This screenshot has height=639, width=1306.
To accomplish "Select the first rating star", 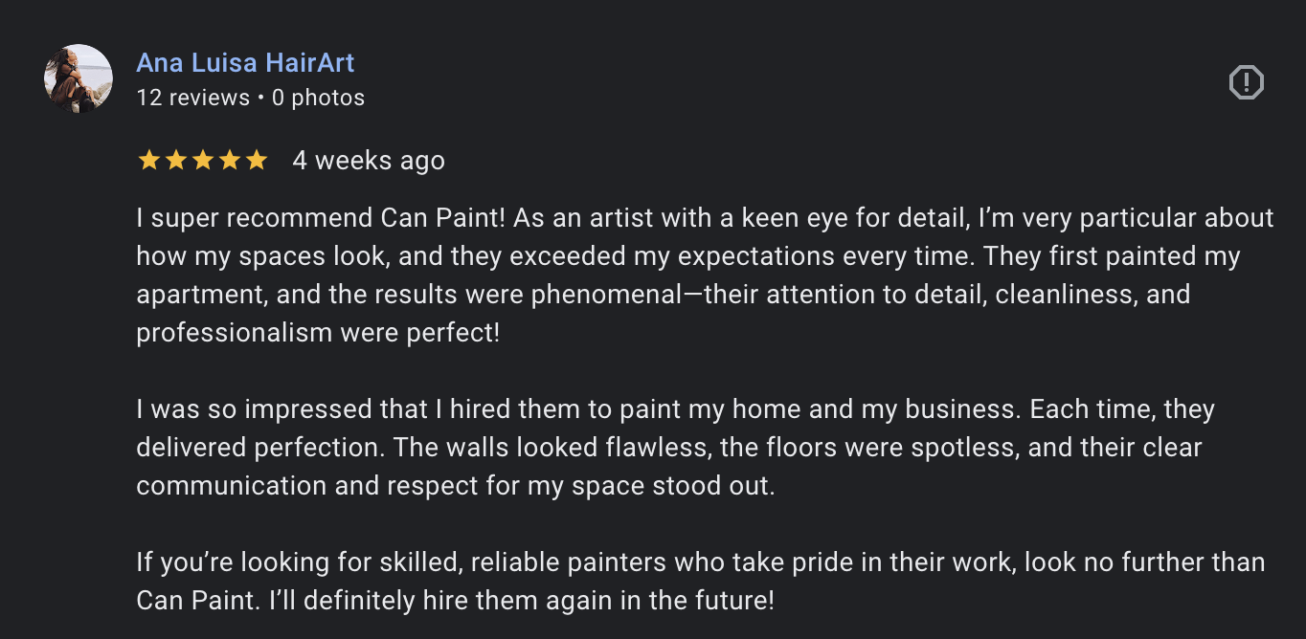I will [x=148, y=161].
